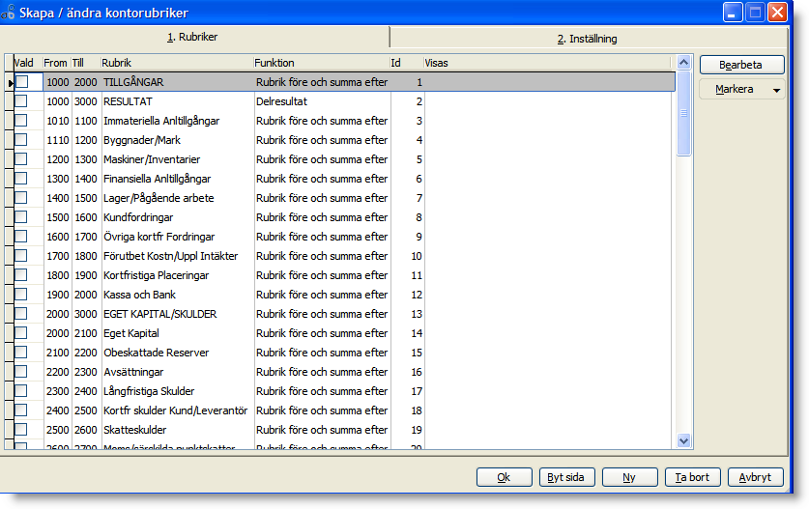This screenshot has width=809, height=509.
Task: Click the Visas column header
Action: (547, 63)
